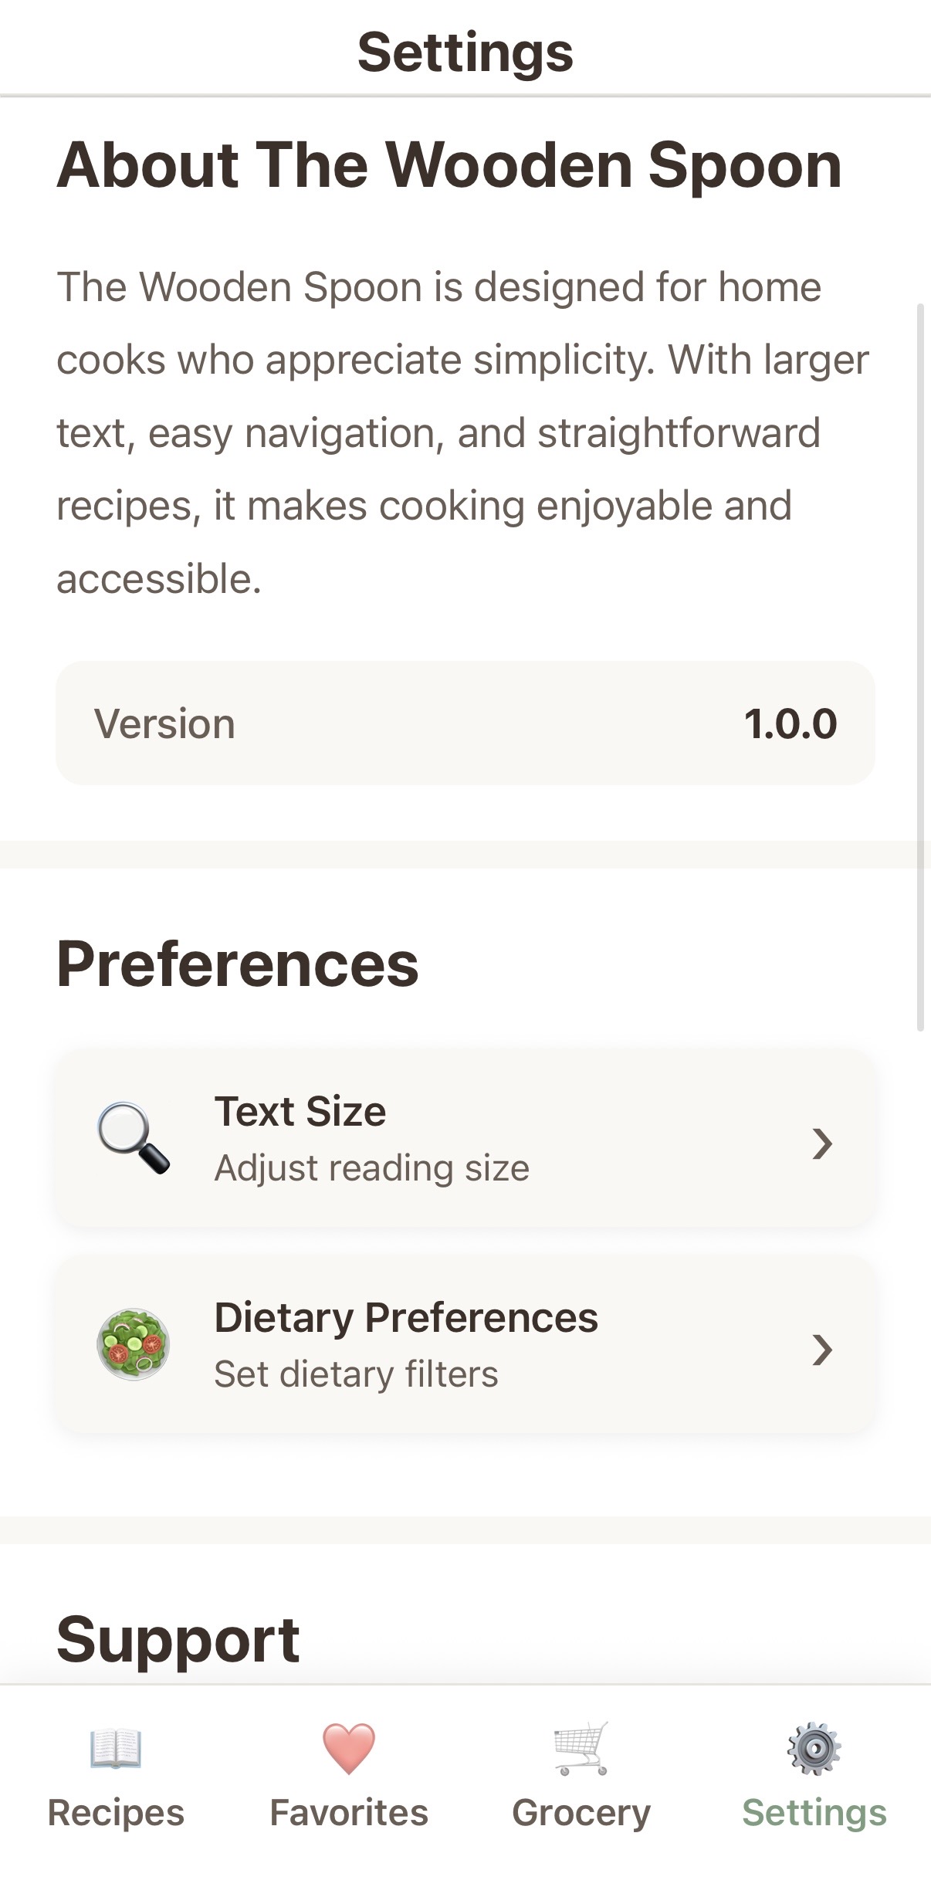Select the Settings tab label
The image size is (931, 1887).
(x=814, y=1813)
